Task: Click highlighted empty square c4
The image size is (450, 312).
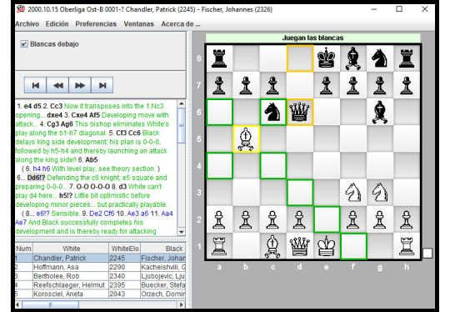Action: [x=273, y=166]
